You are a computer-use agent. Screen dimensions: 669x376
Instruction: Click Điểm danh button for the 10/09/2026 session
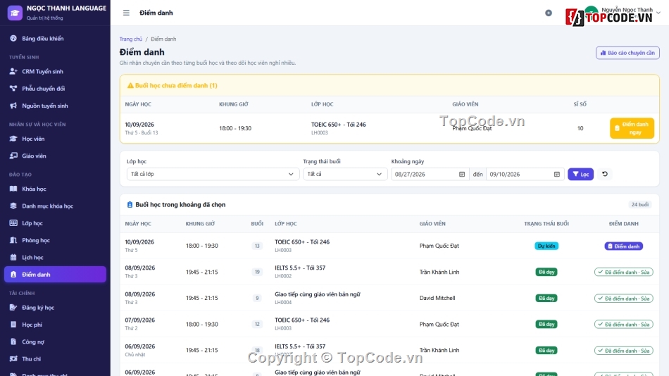click(x=623, y=246)
